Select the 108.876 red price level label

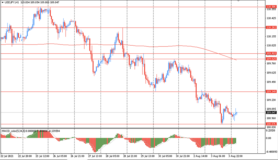click(271, 124)
